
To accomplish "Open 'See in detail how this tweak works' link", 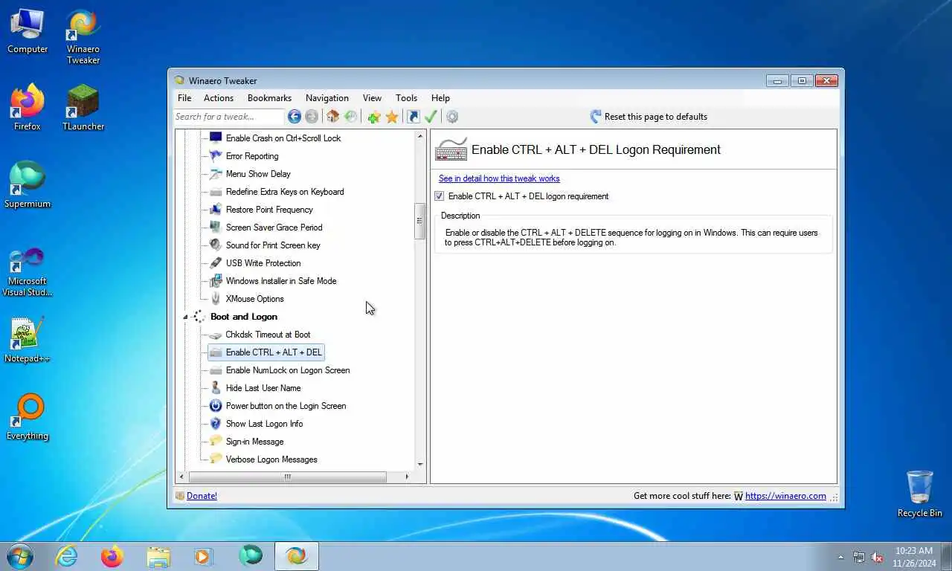I will click(x=499, y=178).
